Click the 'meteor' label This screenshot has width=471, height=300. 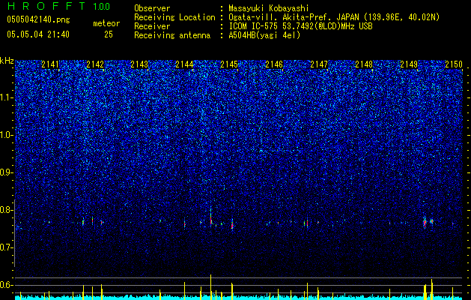coord(106,23)
